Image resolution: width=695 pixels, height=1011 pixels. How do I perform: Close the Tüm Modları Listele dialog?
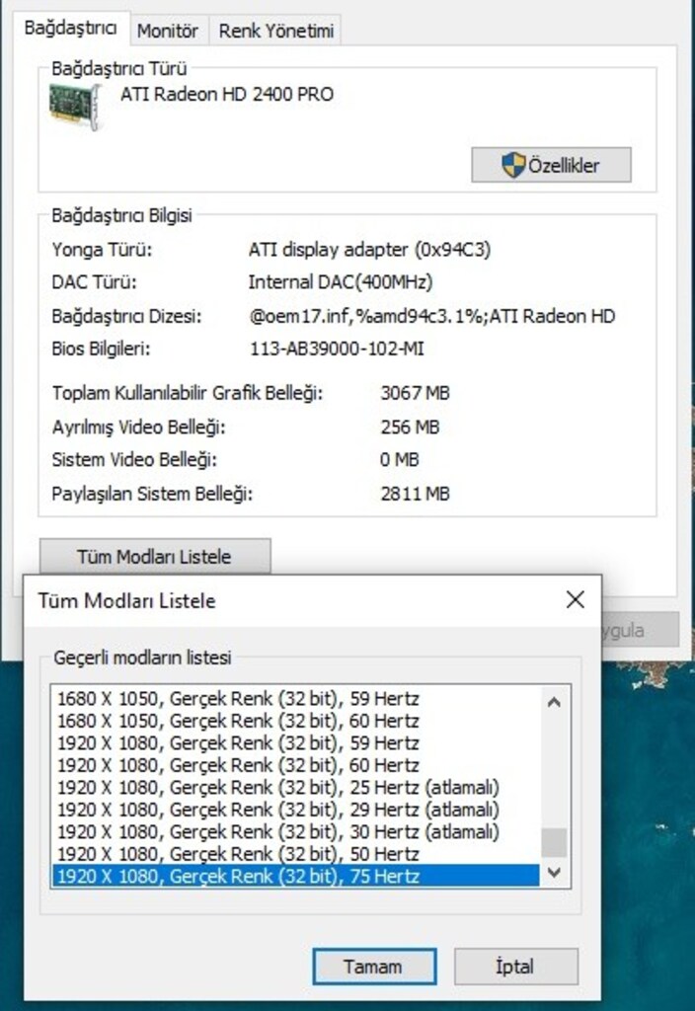576,599
